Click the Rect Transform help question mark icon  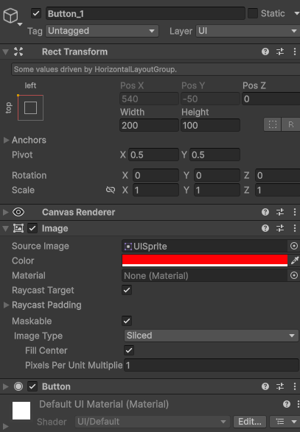pos(265,52)
